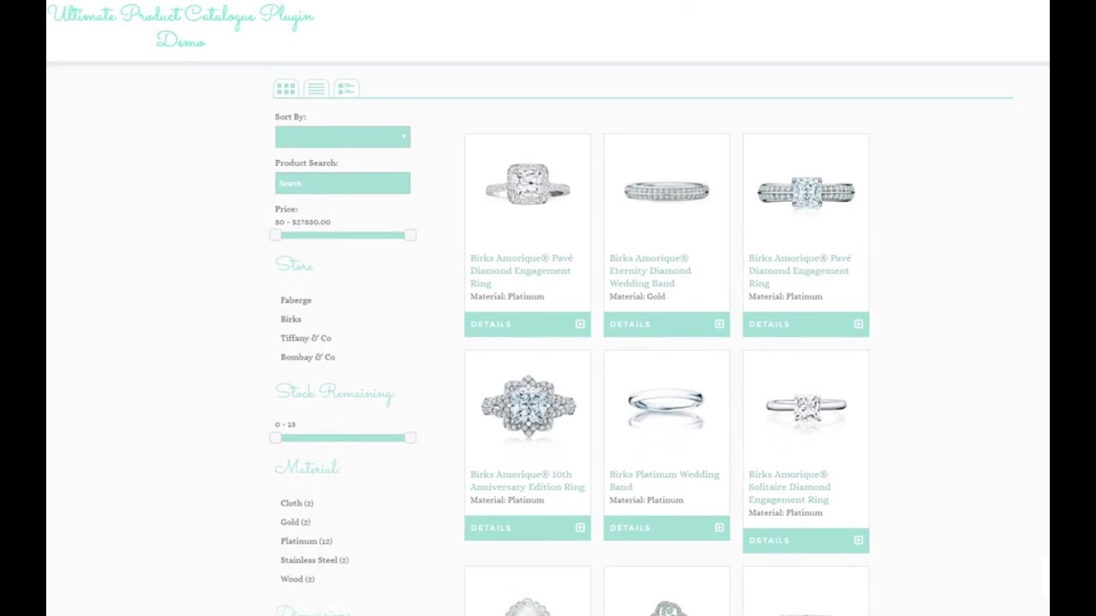Click plus icon on 10th Anniversary Ring Details
The width and height of the screenshot is (1096, 616).
tap(580, 528)
